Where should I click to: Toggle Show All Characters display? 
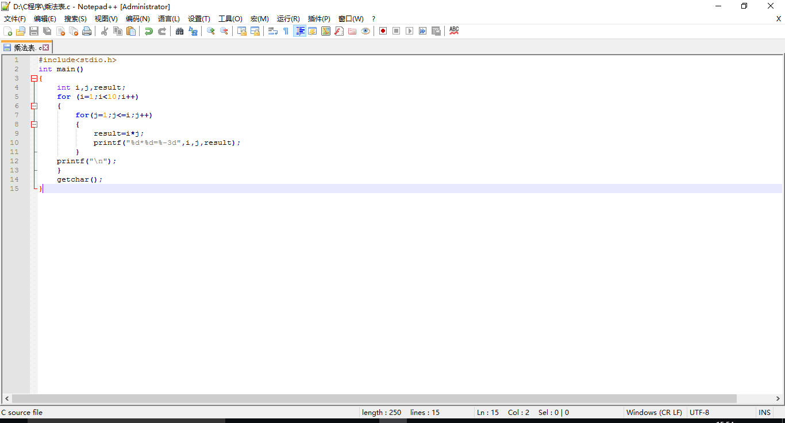coord(286,30)
